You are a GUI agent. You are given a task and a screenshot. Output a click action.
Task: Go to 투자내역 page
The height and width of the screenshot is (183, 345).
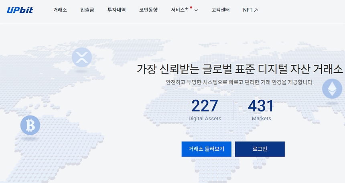(117, 10)
